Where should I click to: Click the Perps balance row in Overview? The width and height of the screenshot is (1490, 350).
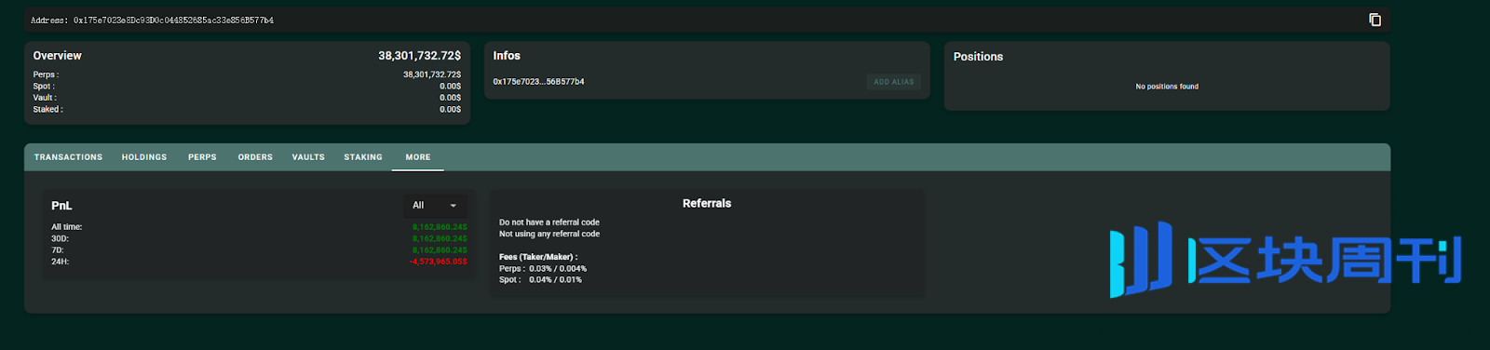point(247,74)
